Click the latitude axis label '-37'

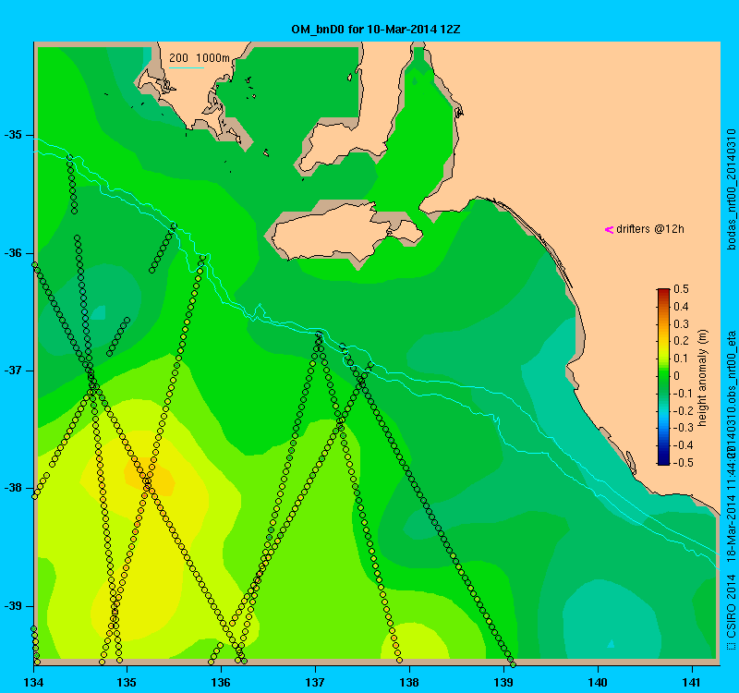click(13, 371)
